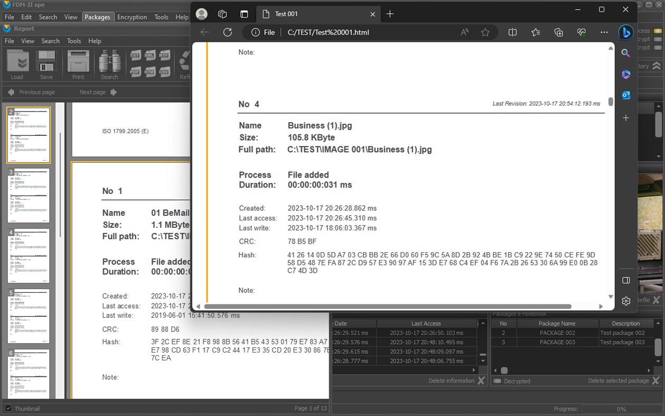Export the report as XML
Screen dimensions: 665x416
[148, 54]
